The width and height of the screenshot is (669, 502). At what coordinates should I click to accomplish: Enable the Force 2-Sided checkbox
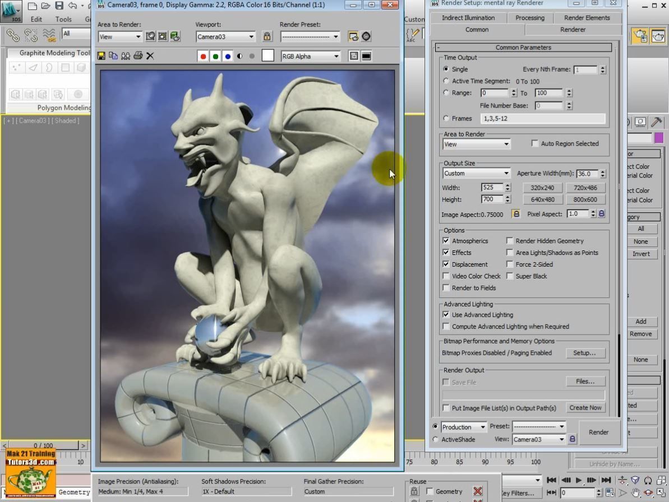click(x=510, y=264)
